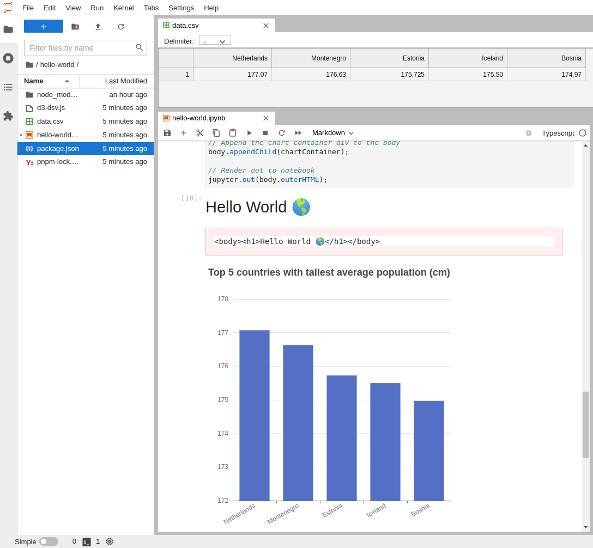593x548 pixels.
Task: Click the 177.07 table cell
Action: 232,75
